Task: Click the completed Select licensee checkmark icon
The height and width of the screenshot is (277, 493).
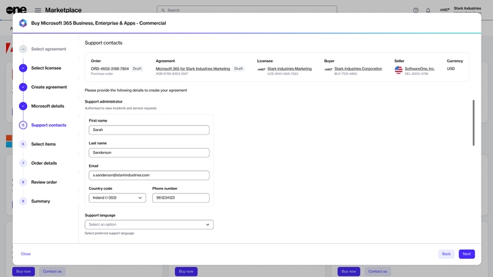Action: click(23, 68)
